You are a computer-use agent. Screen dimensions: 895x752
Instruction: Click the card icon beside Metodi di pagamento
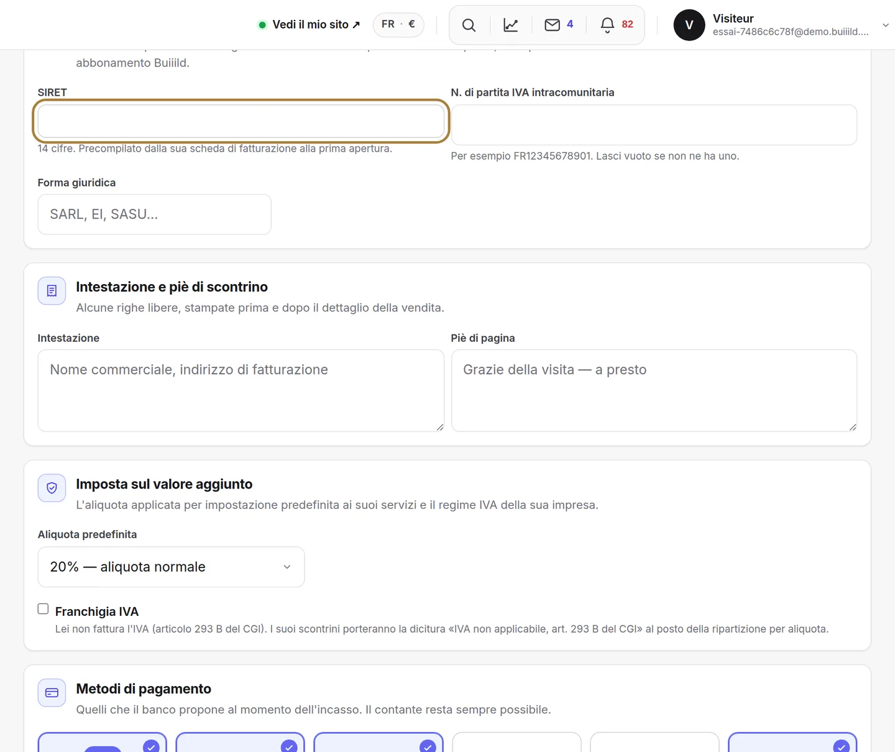(52, 692)
